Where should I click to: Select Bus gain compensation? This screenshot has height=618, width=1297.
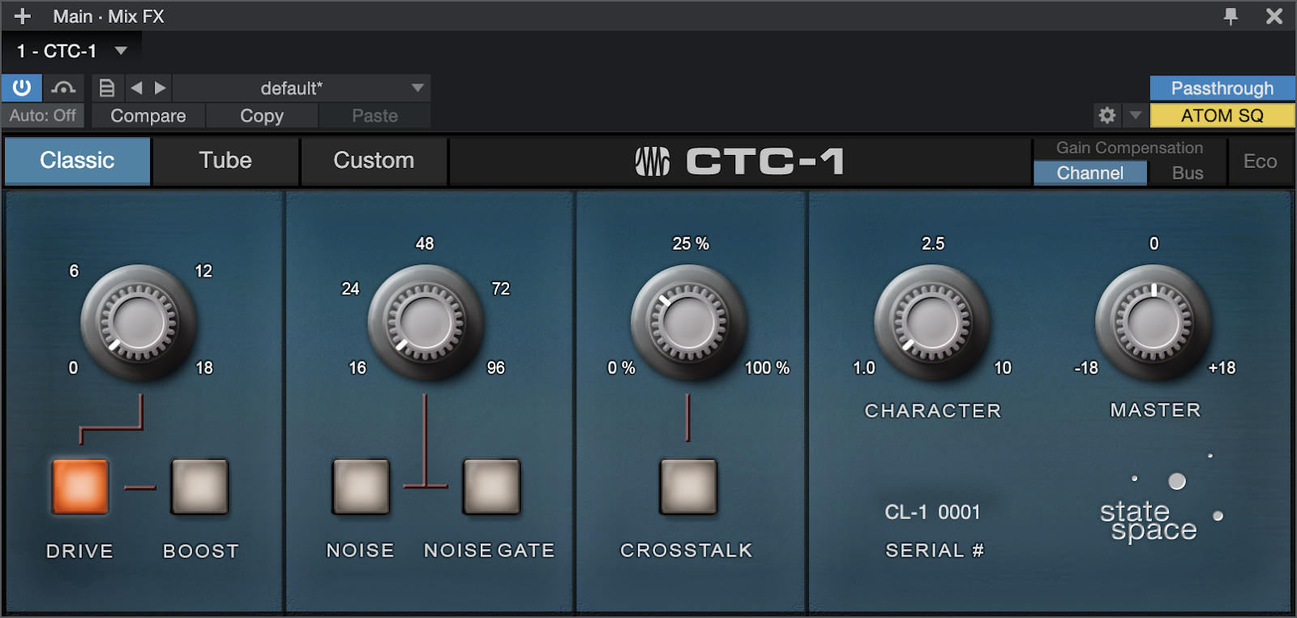(x=1188, y=173)
